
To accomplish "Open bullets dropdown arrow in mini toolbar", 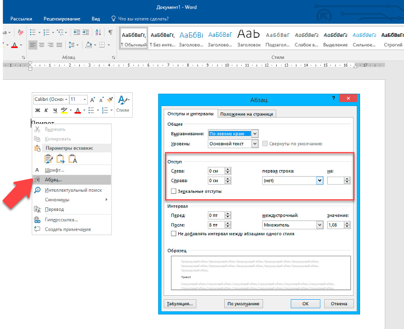I will (98, 111).
